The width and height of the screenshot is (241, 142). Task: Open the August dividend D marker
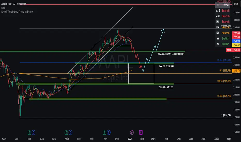70,132
